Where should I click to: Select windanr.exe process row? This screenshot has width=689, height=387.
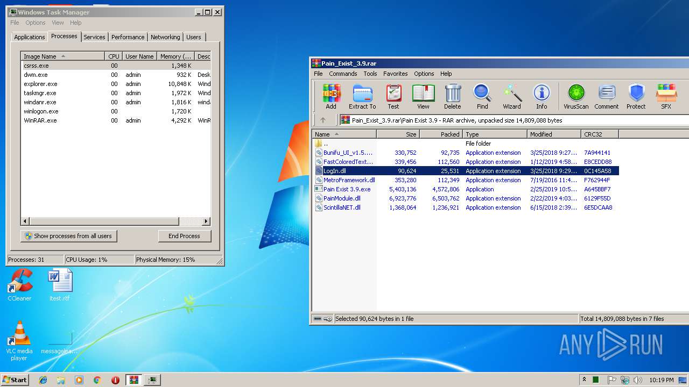point(116,102)
